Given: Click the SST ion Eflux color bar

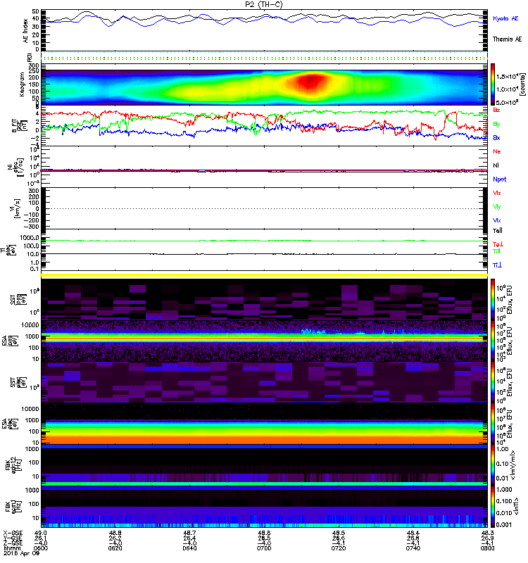Looking at the screenshot, I should coord(493,300).
